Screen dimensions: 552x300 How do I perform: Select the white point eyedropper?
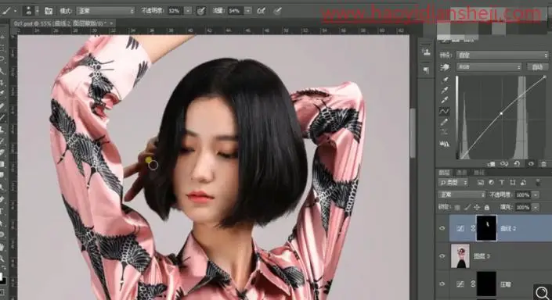click(x=445, y=101)
